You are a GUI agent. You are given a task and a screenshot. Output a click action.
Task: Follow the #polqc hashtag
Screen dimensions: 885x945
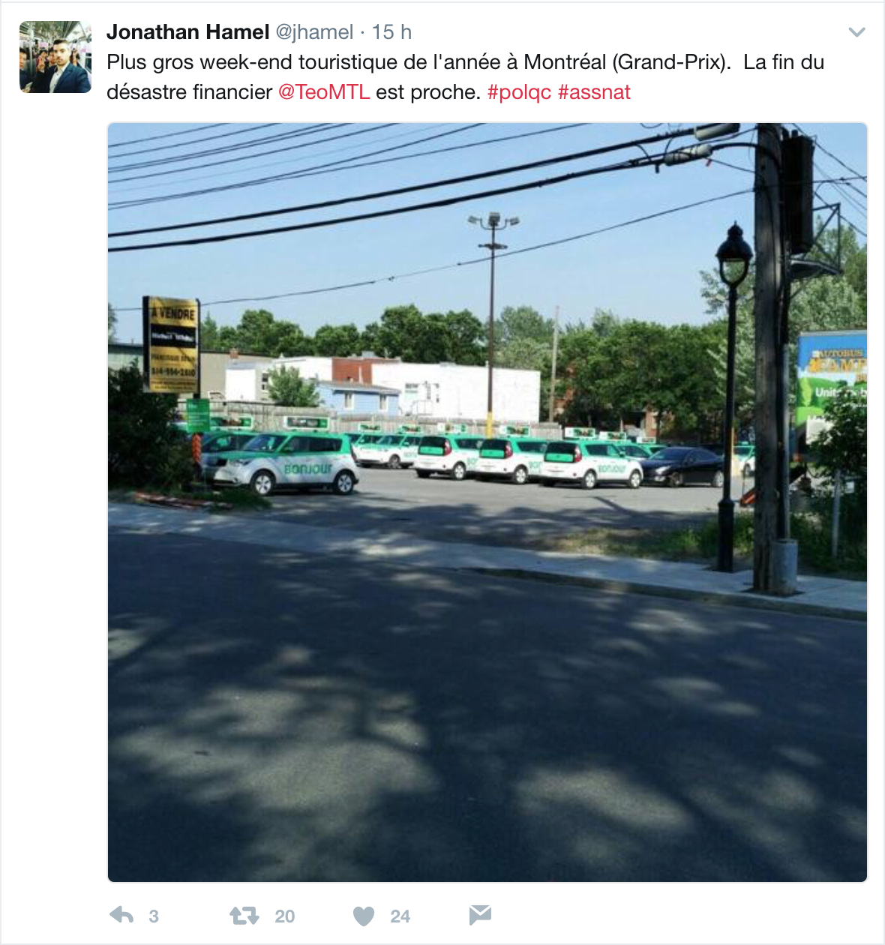pyautogui.click(x=519, y=92)
